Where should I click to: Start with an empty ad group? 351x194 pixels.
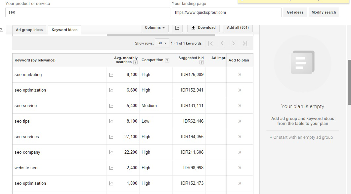tap(301, 137)
